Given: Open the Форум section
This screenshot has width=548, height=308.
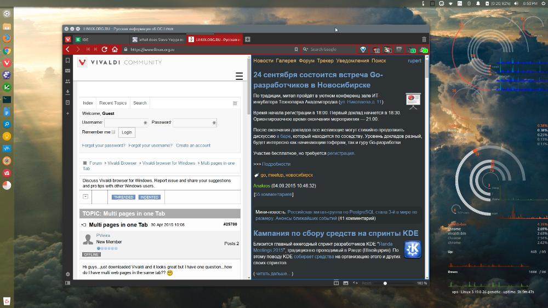Looking at the screenshot, I should (x=306, y=61).
